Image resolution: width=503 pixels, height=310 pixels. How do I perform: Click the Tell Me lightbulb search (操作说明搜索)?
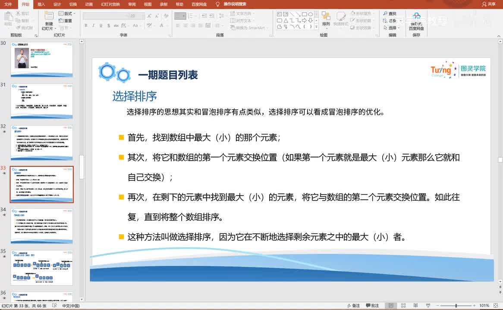[x=231, y=4]
